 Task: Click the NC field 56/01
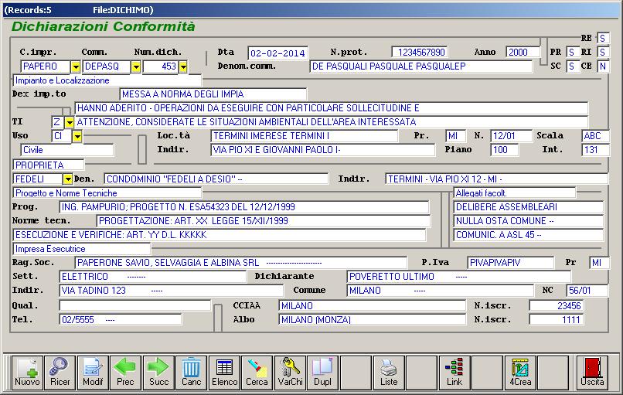click(x=587, y=291)
